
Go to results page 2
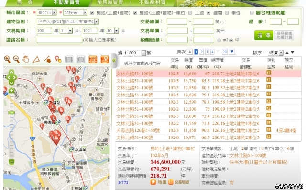(x=202, y=52)
